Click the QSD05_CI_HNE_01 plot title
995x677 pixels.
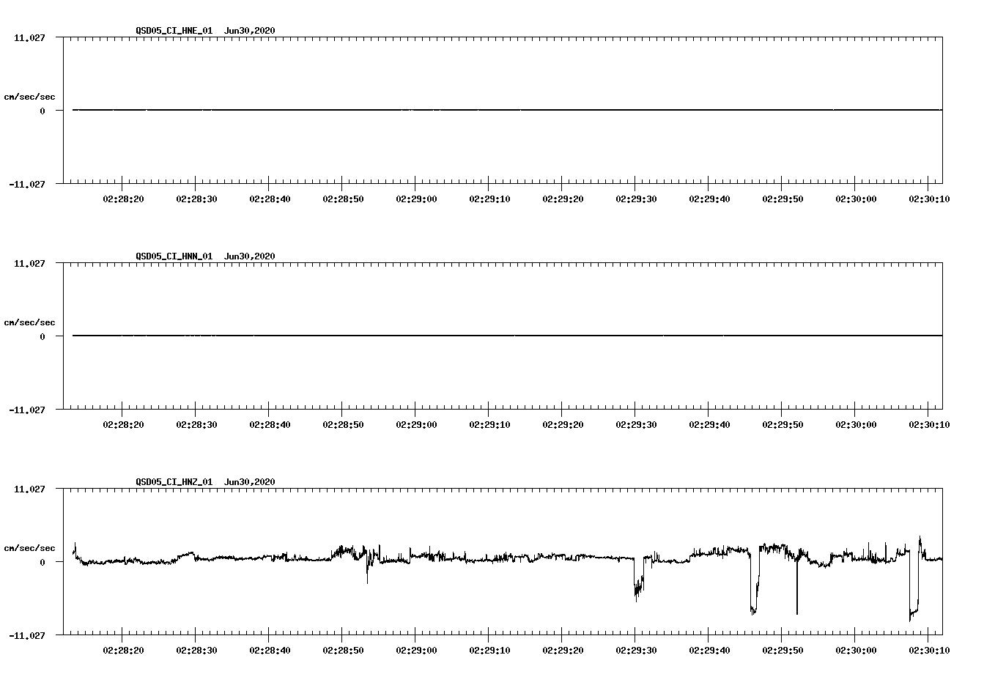pos(174,31)
